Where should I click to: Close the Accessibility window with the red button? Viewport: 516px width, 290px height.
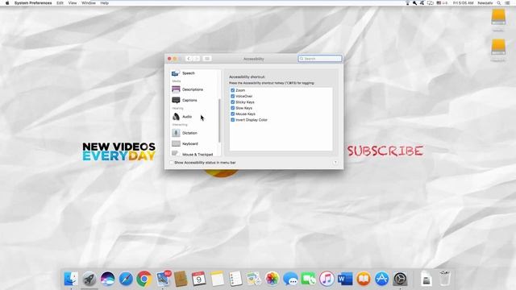(169, 59)
